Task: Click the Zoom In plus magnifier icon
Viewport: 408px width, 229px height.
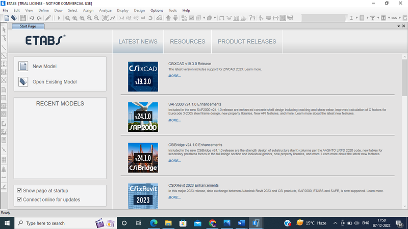Action: [89, 18]
